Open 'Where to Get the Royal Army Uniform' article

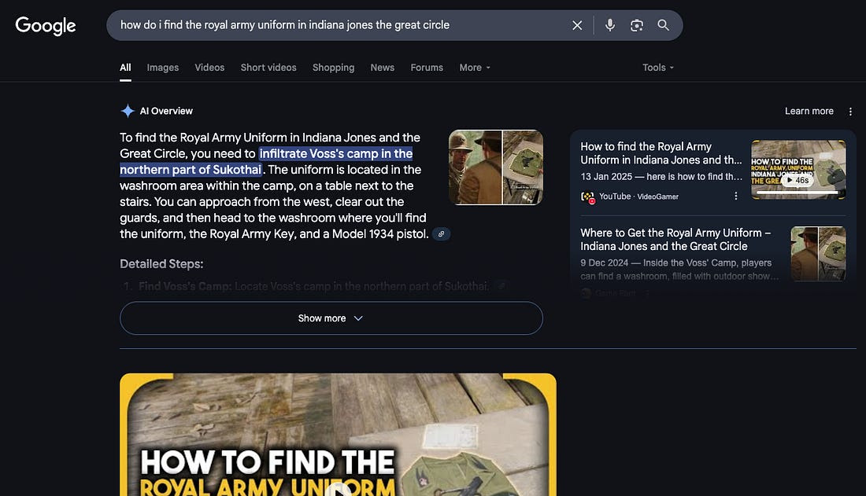click(675, 239)
